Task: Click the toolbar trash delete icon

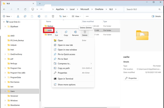Action: coord(53,16)
